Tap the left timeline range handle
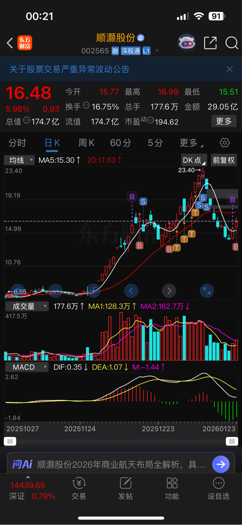Image resolution: width=242 pixels, height=525 pixels. tap(10, 441)
